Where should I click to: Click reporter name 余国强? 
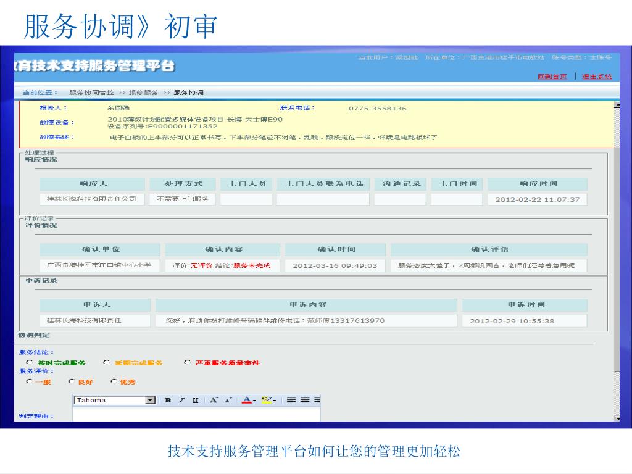point(118,108)
